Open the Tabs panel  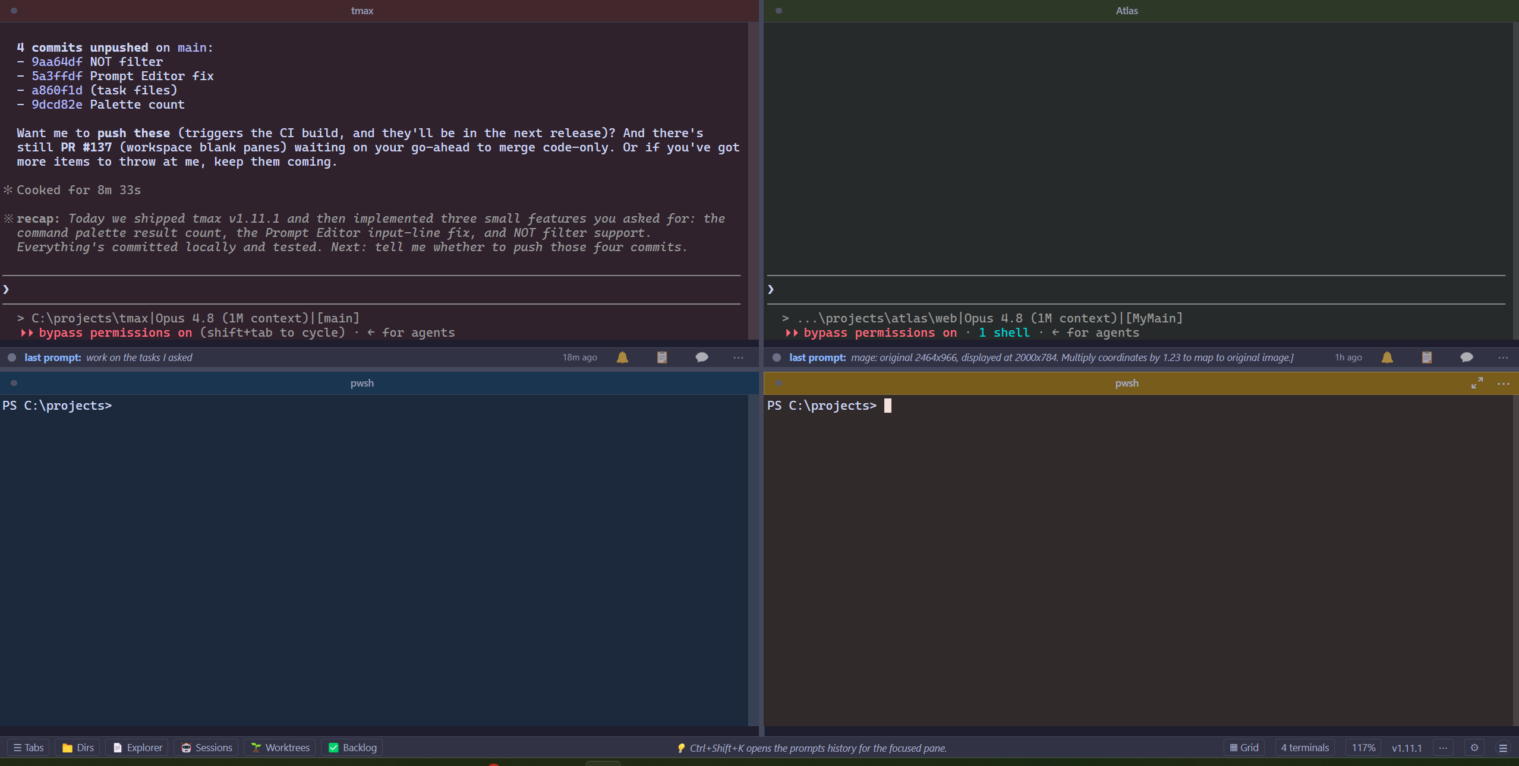point(29,748)
